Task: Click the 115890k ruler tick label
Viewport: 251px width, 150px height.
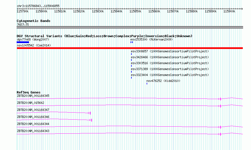Action: [211, 11]
